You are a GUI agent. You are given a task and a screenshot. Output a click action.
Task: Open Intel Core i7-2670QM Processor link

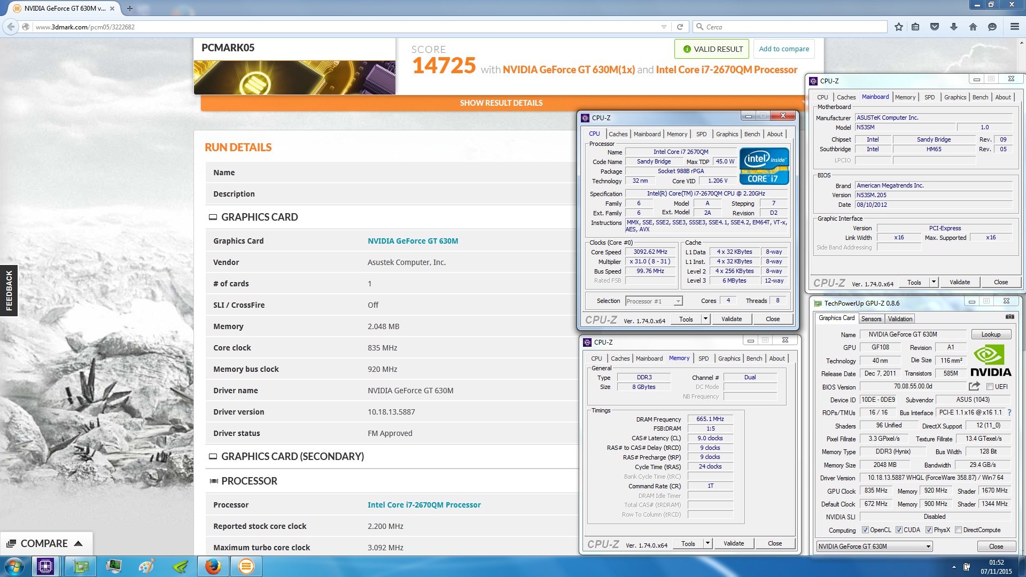point(424,505)
